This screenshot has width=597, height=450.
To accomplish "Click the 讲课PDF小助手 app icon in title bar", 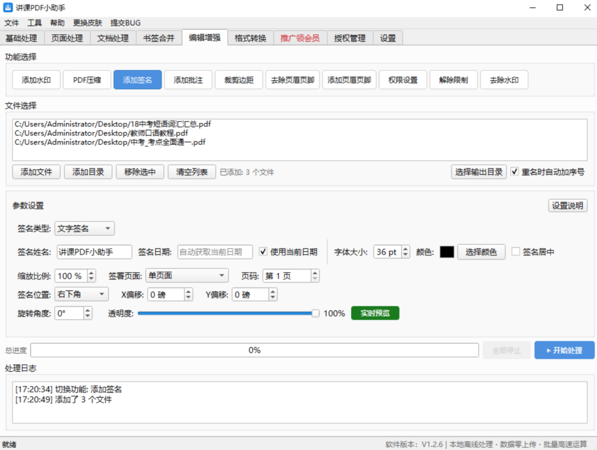I will pos(8,7).
